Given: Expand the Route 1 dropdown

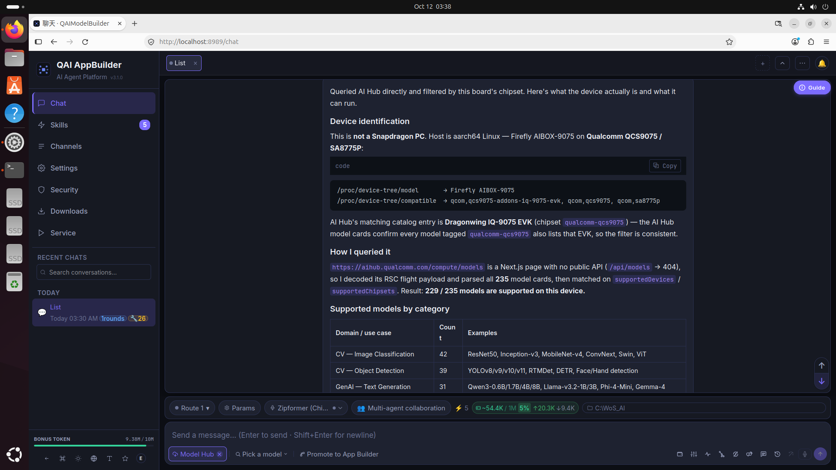Looking at the screenshot, I should pyautogui.click(x=192, y=408).
